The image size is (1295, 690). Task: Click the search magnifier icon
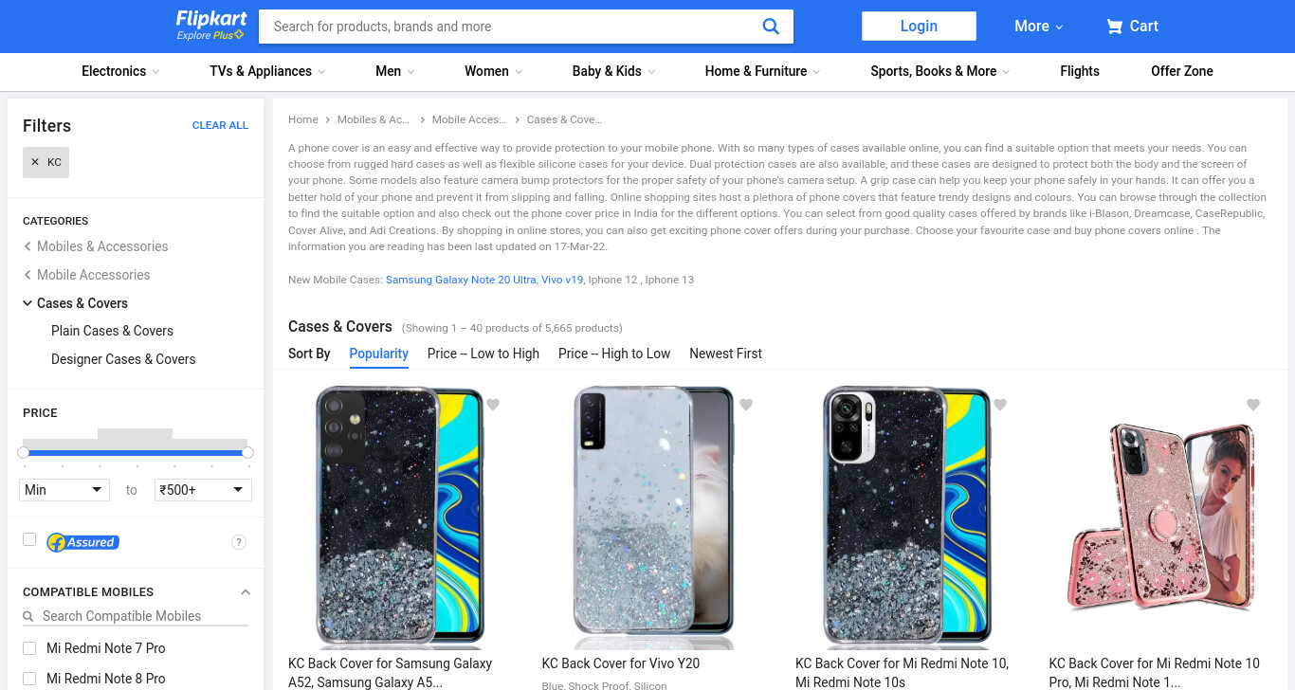[x=771, y=27]
